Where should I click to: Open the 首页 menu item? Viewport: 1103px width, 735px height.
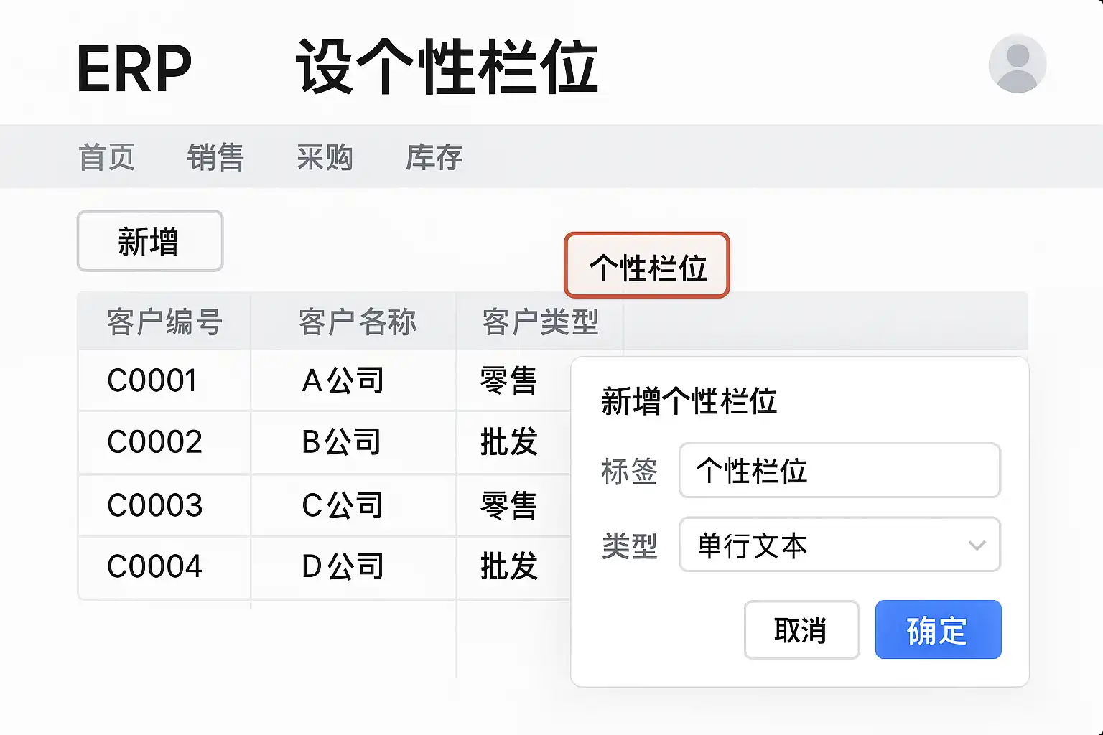tap(106, 157)
